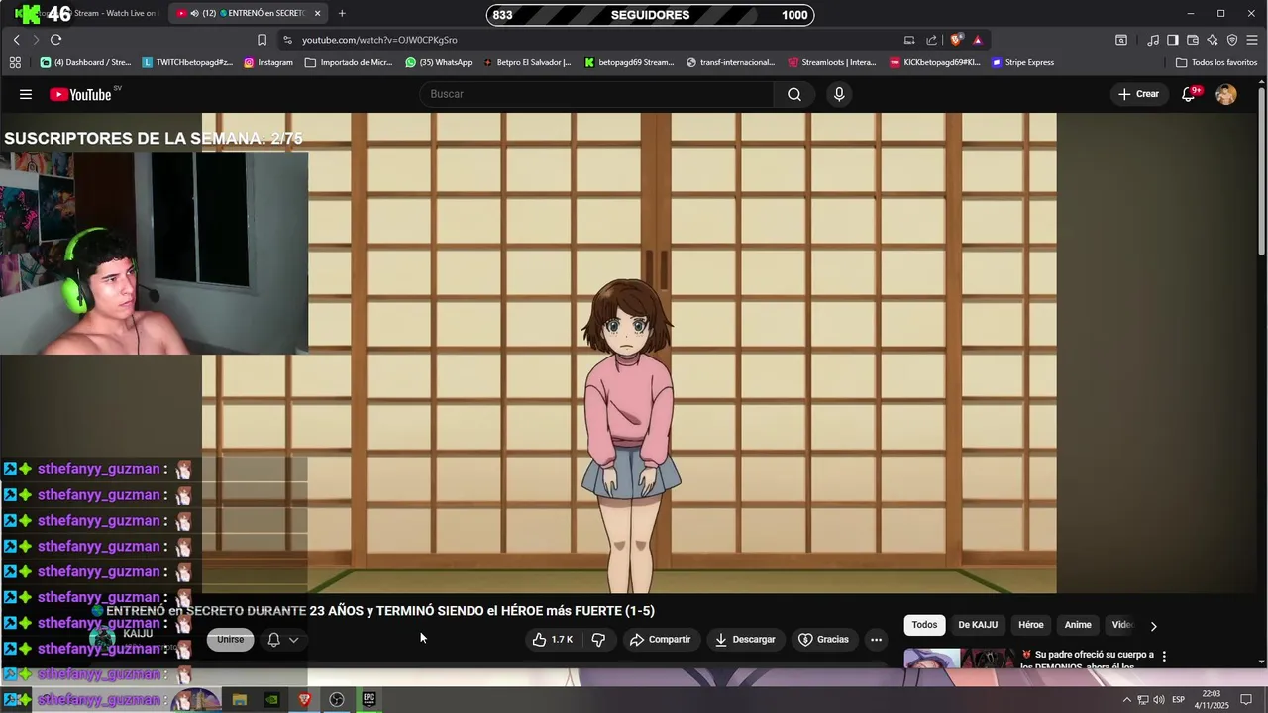The height and width of the screenshot is (713, 1268).
Task: Open Epic Games launcher from taskbar
Action: pos(370,699)
